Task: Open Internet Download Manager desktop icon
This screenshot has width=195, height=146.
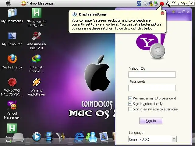Action: (37, 64)
